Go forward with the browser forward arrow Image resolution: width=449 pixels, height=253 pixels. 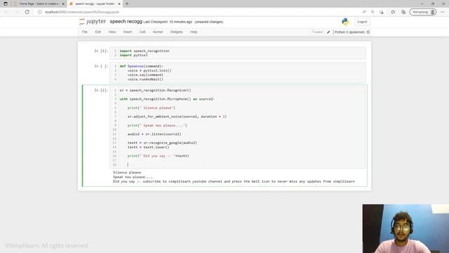pyautogui.click(x=17, y=12)
